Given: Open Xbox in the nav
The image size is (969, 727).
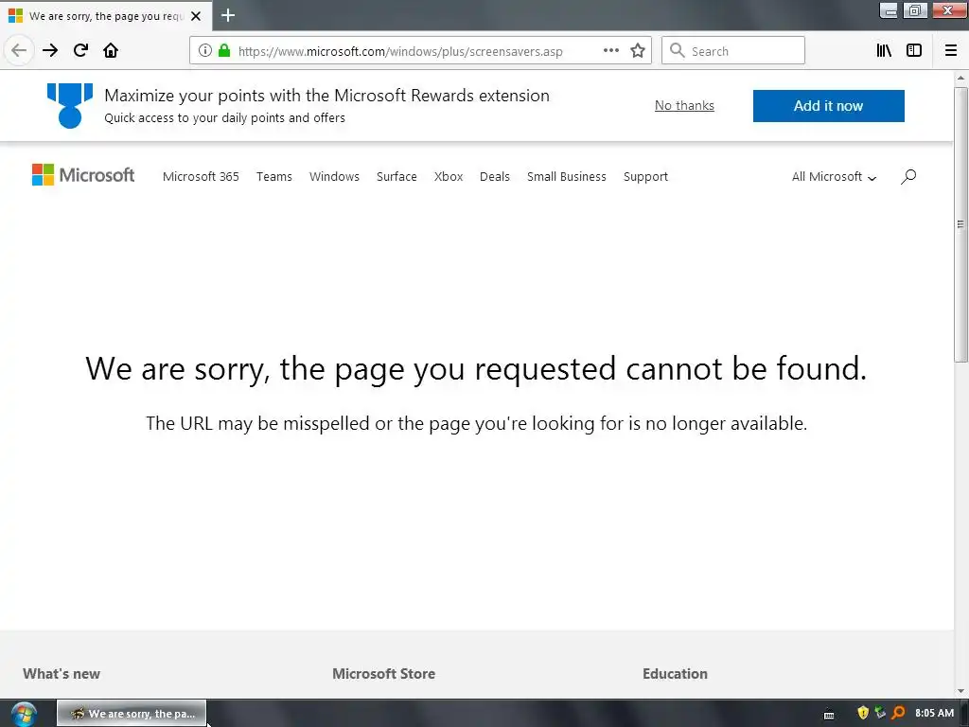Looking at the screenshot, I should pyautogui.click(x=449, y=177).
